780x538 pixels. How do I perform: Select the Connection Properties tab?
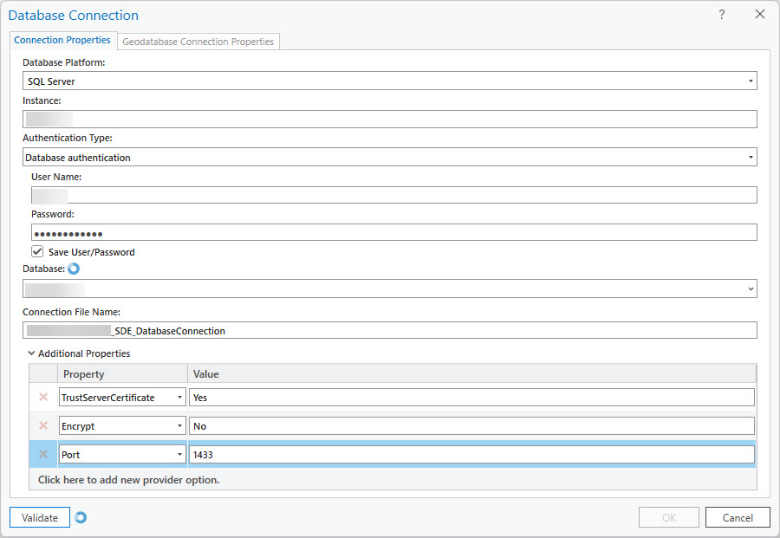(x=62, y=40)
